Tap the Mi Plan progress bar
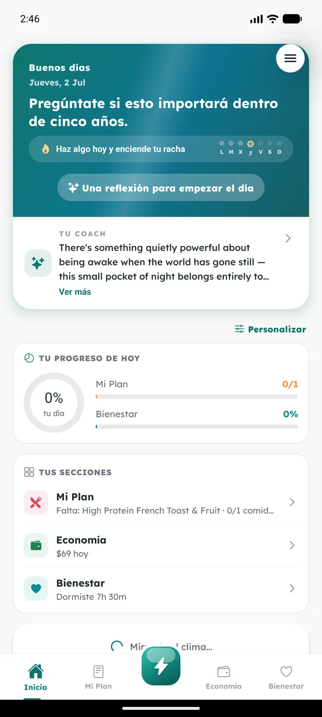 197,397
